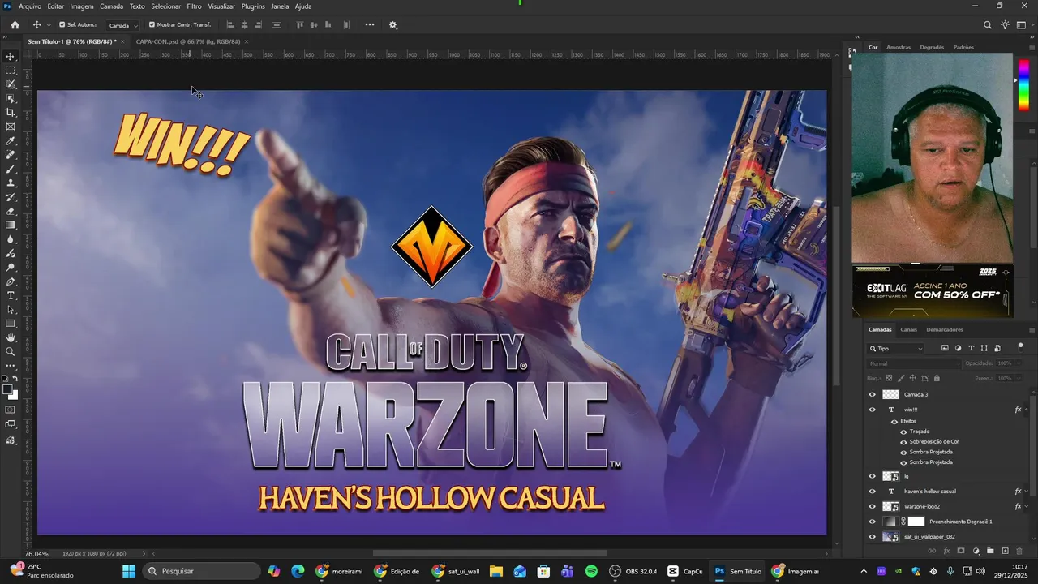Lock all layer attributes with padlock
The width and height of the screenshot is (1038, 584).
pos(936,378)
